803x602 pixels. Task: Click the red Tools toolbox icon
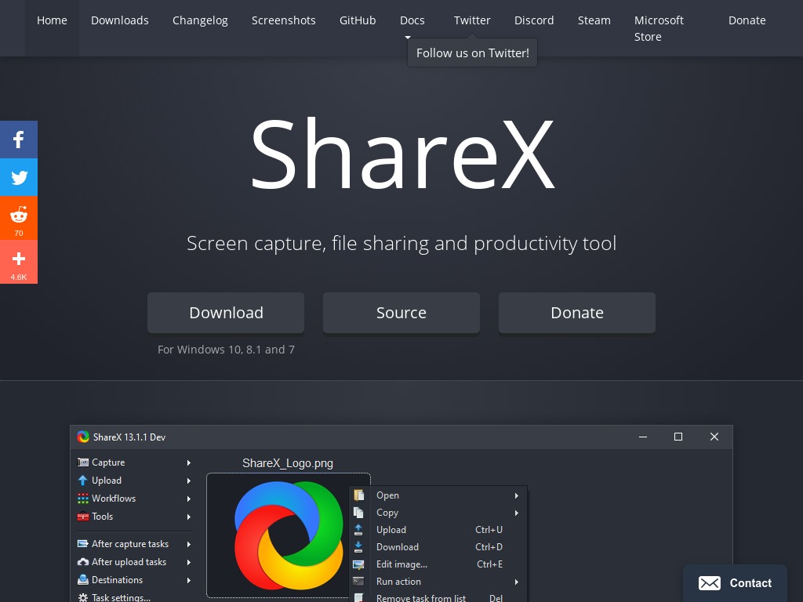coord(82,516)
